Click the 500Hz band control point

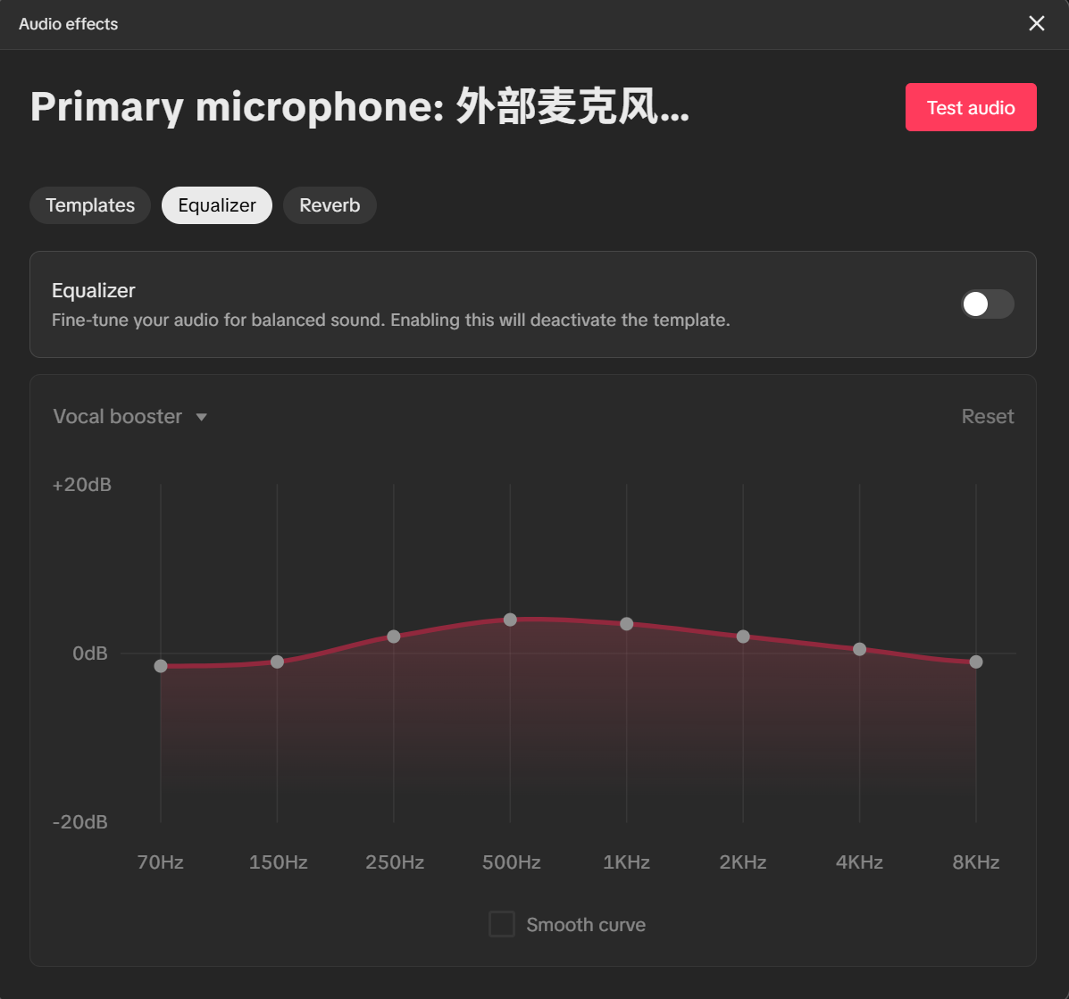(510, 620)
